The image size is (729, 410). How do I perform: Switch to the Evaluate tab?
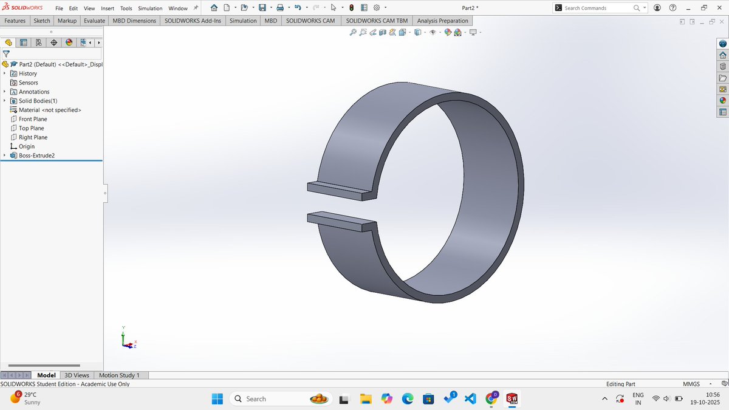(94, 21)
